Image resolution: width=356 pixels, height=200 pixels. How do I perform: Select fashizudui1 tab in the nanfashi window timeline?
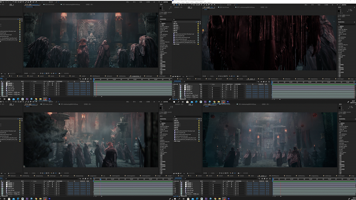coord(288,176)
